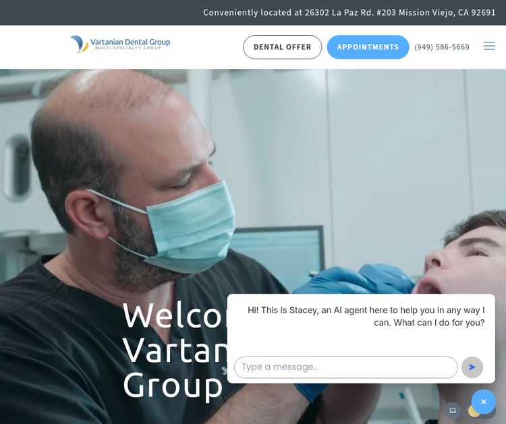This screenshot has width=506, height=424.
Task: Click the Multi-Specialty Group tagline
Action: pyautogui.click(x=128, y=48)
